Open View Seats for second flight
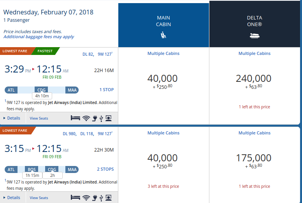The image size is (302, 203). coord(39,198)
